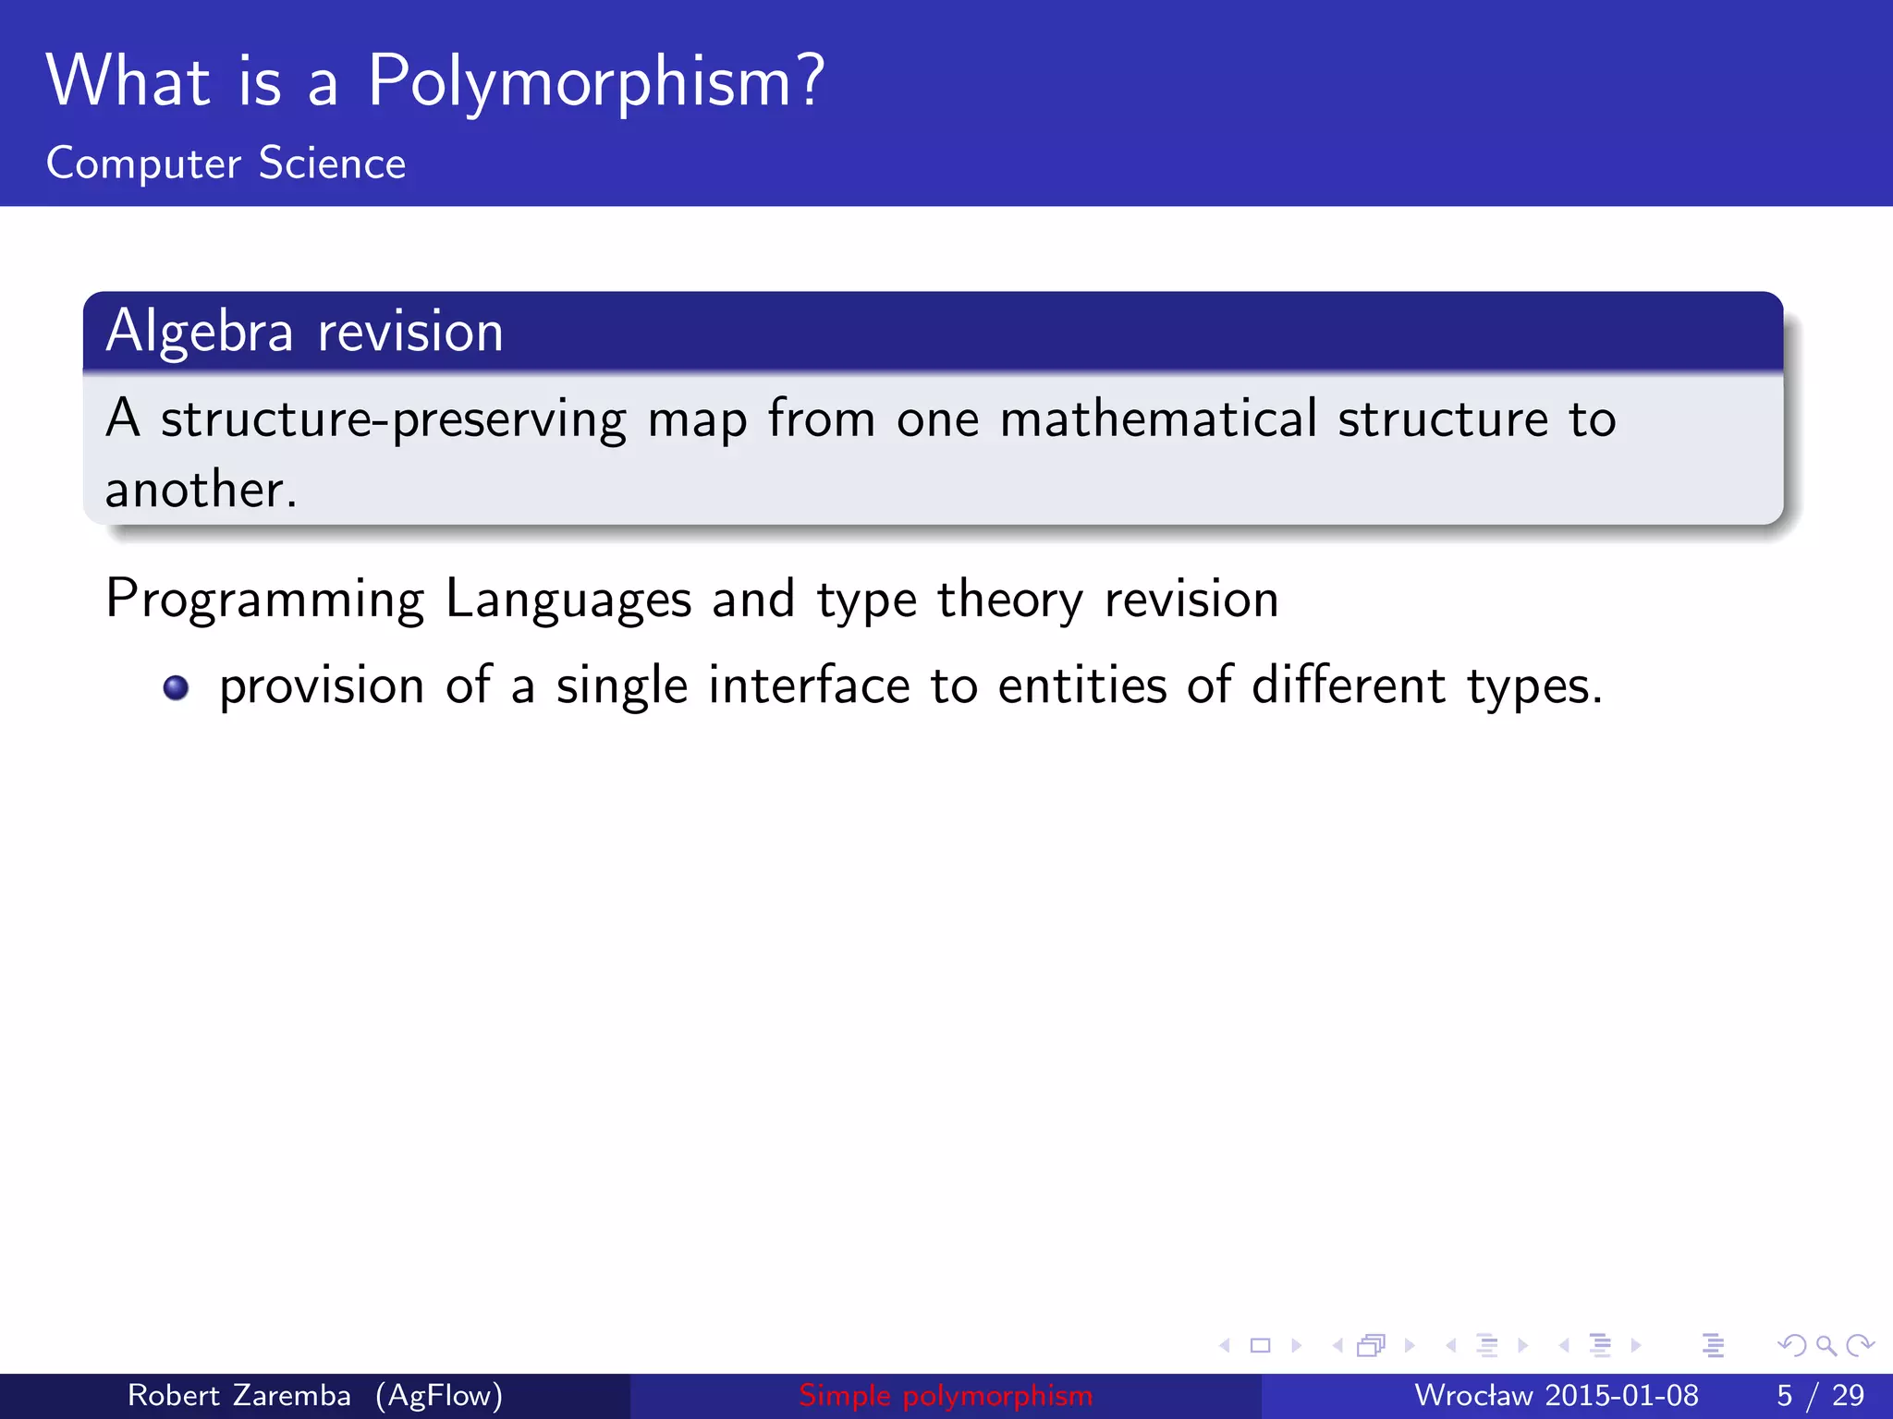The image size is (1893, 1419).
Task: Click 'Wrocław 2015-01-08' in the footer
Action: [x=1557, y=1395]
